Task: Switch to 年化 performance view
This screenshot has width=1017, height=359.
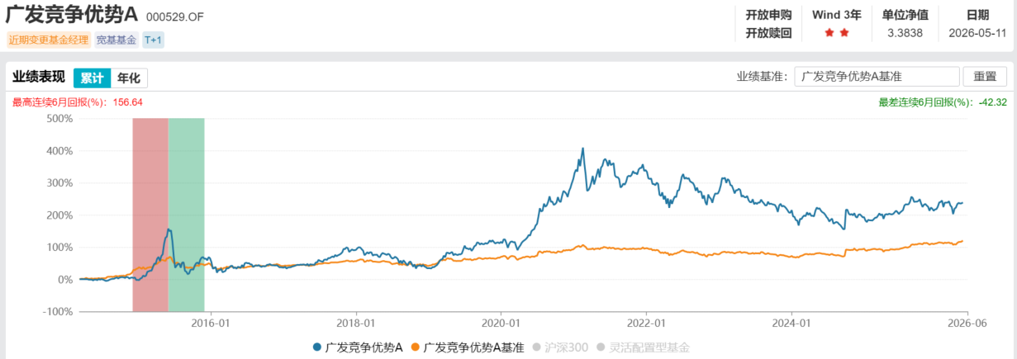Action: tap(129, 78)
